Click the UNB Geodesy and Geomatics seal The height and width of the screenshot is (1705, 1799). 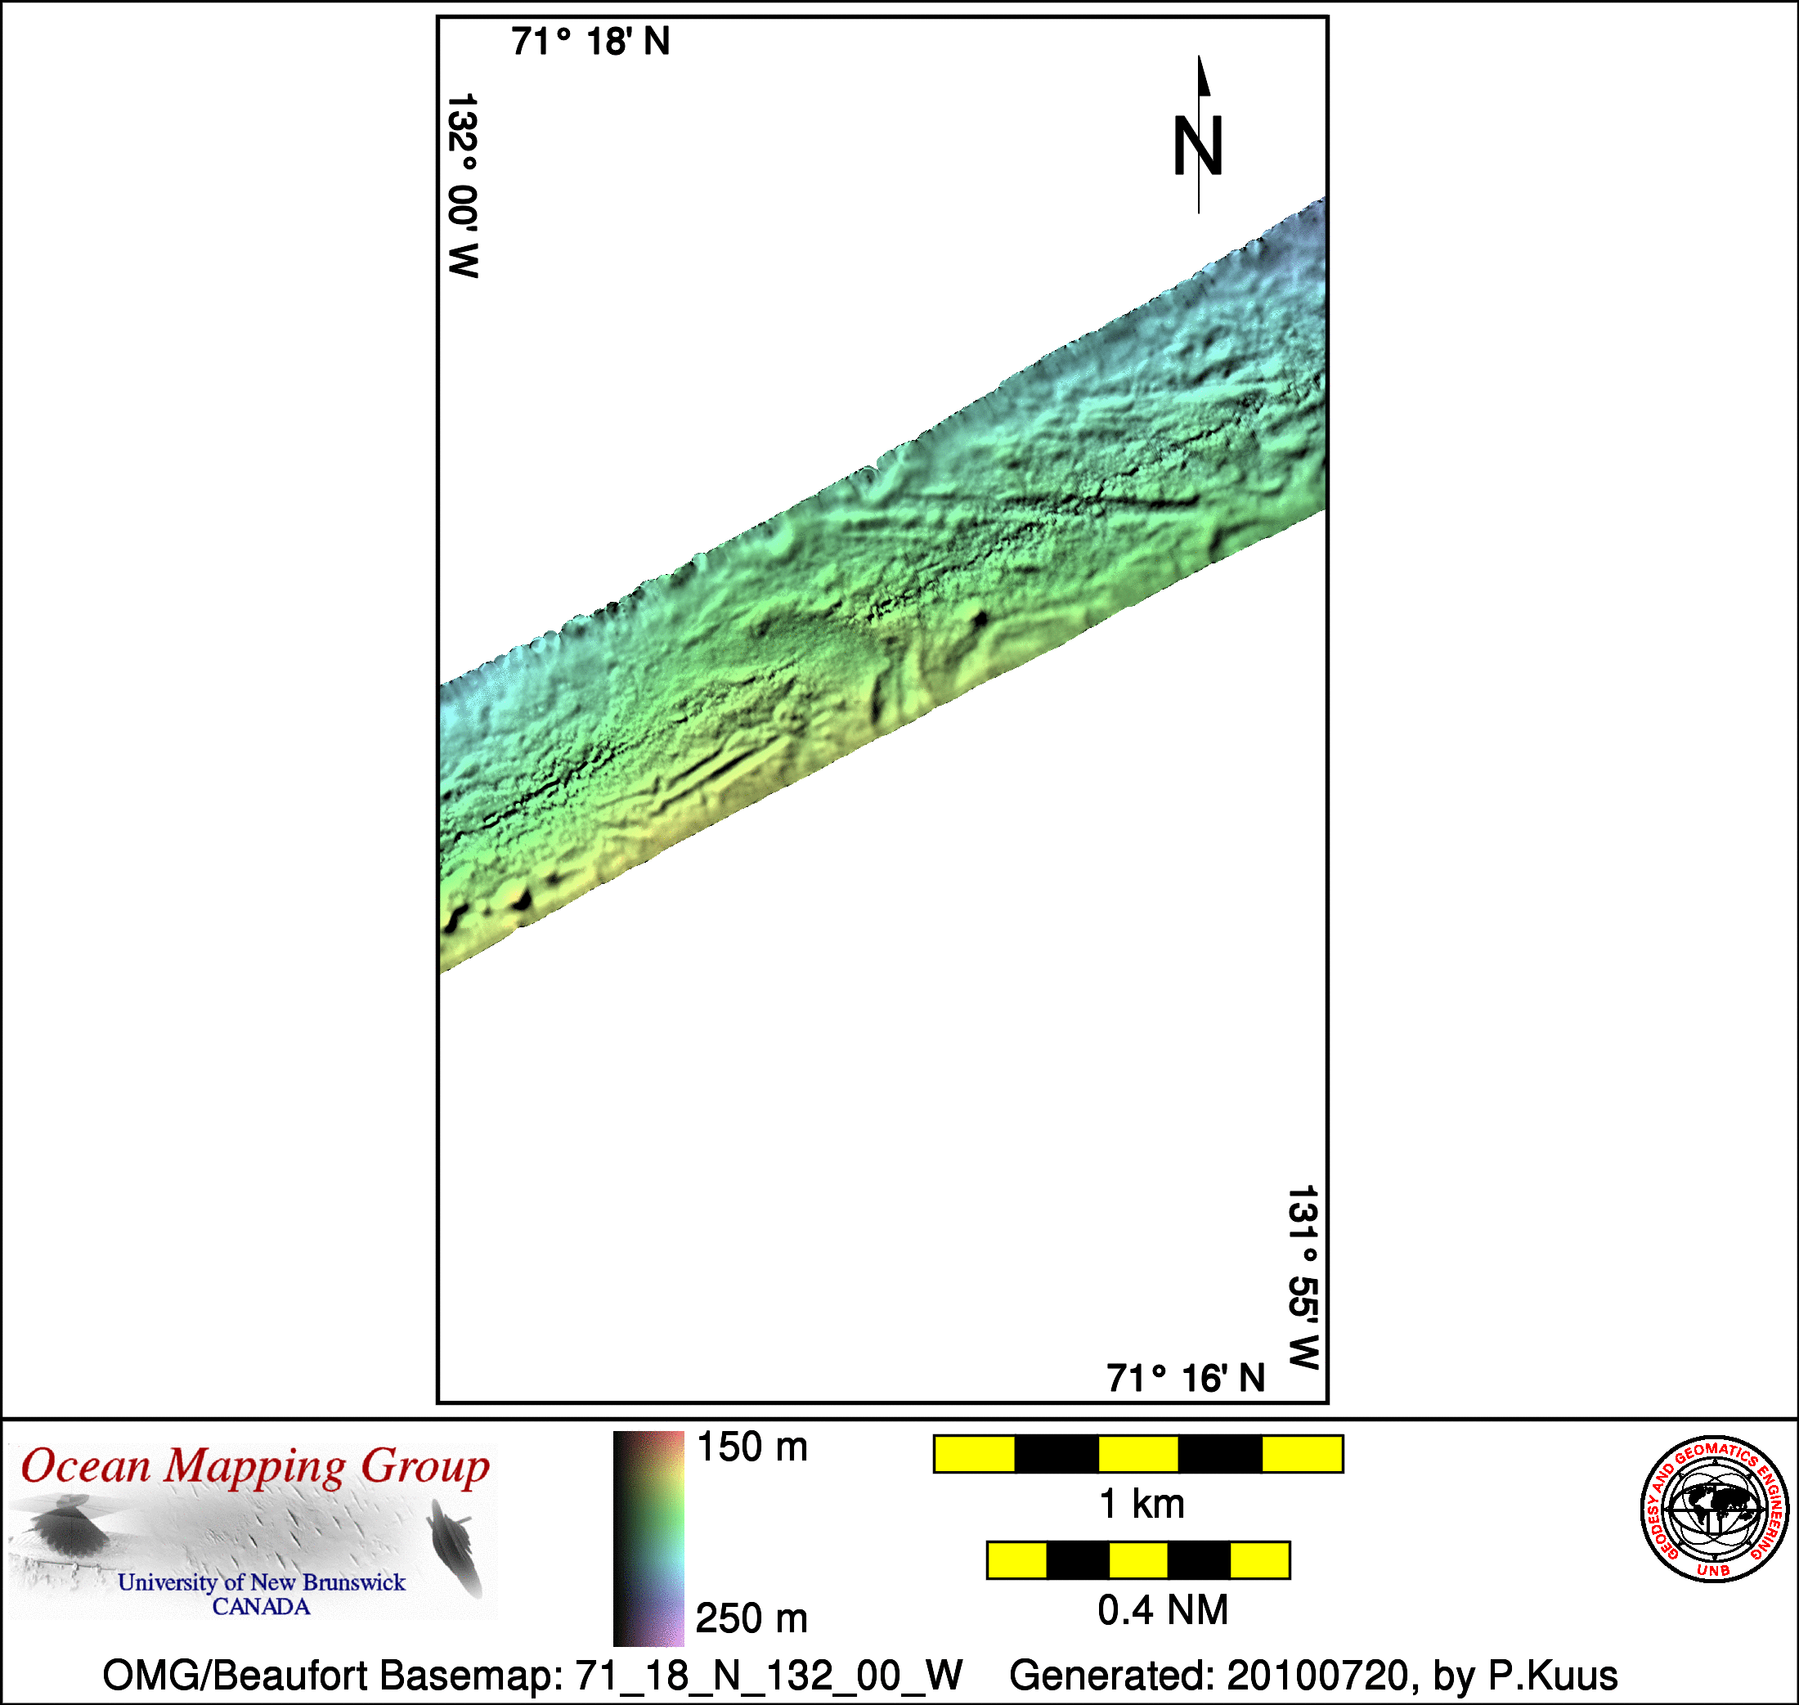[1714, 1510]
